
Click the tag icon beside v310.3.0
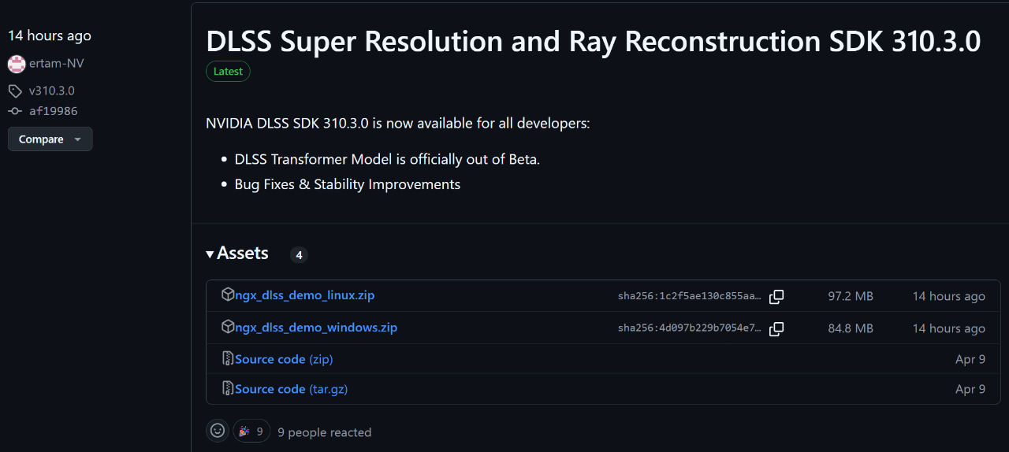(x=15, y=91)
